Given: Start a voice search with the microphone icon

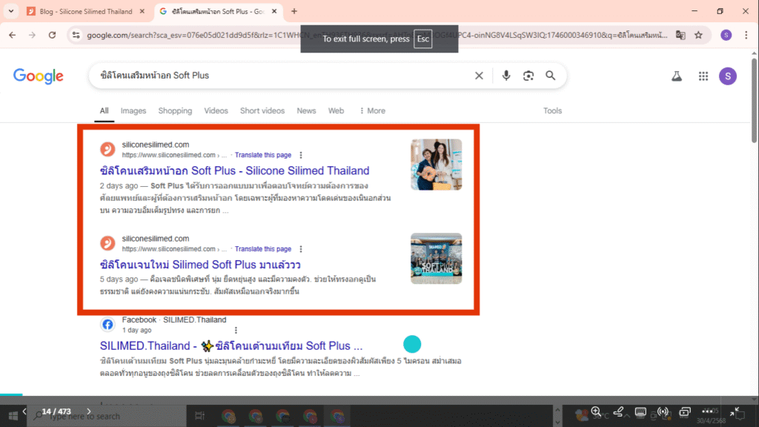Looking at the screenshot, I should coord(506,75).
